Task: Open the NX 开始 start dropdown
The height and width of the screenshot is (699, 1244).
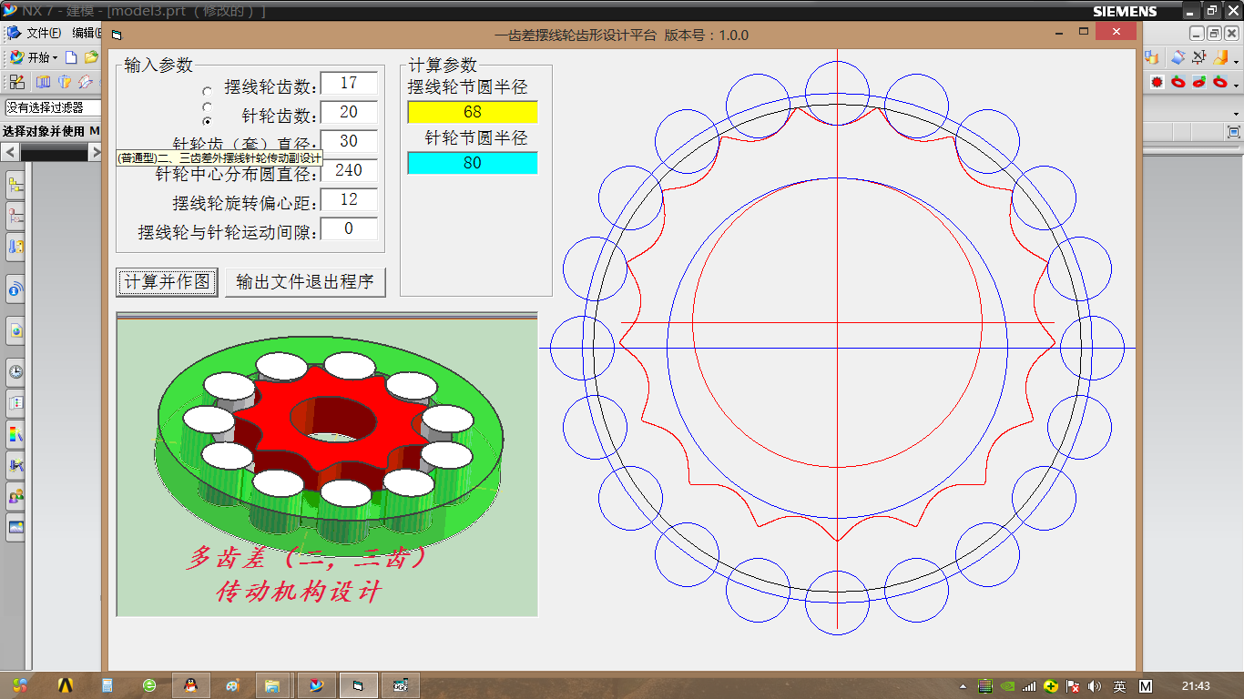Action: click(x=34, y=57)
